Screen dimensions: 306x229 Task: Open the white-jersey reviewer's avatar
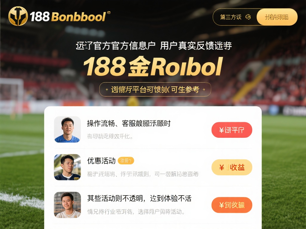click(67, 205)
